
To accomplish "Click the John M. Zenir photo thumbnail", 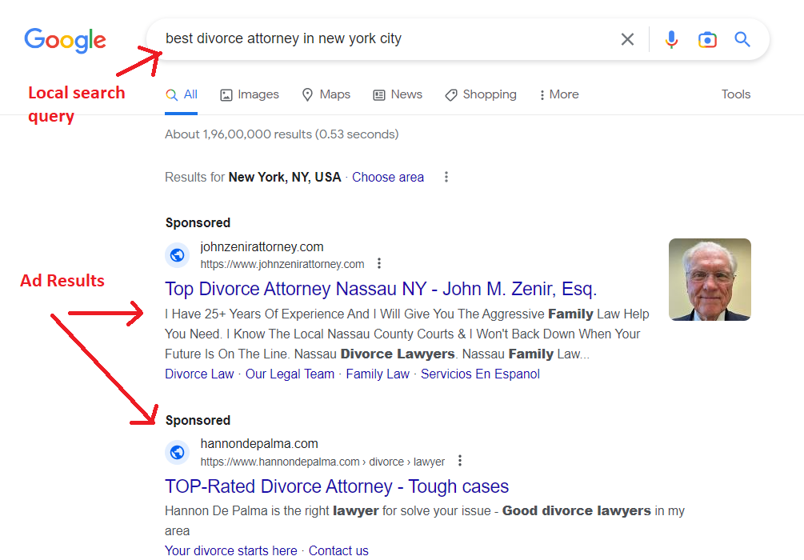I will click(x=710, y=279).
